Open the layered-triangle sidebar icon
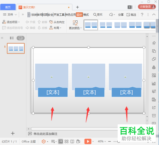Viewport: 159px width, 145px height. click(154, 67)
